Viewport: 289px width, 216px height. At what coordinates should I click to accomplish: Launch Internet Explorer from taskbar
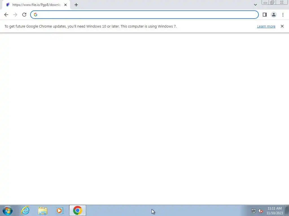click(x=25, y=210)
